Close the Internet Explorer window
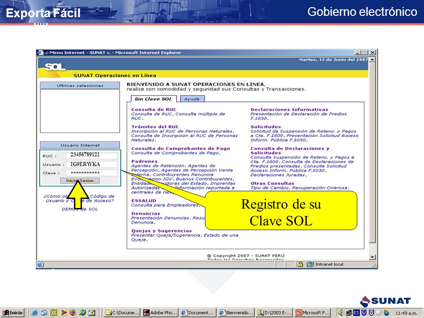Viewport: 424px width, 318px height. click(372, 53)
